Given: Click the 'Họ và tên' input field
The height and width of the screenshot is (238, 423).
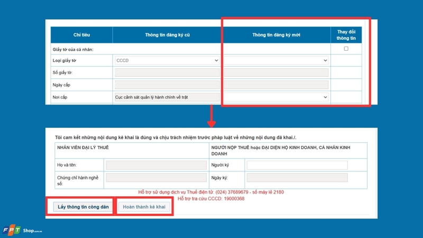Looking at the screenshot, I should click(x=156, y=165).
